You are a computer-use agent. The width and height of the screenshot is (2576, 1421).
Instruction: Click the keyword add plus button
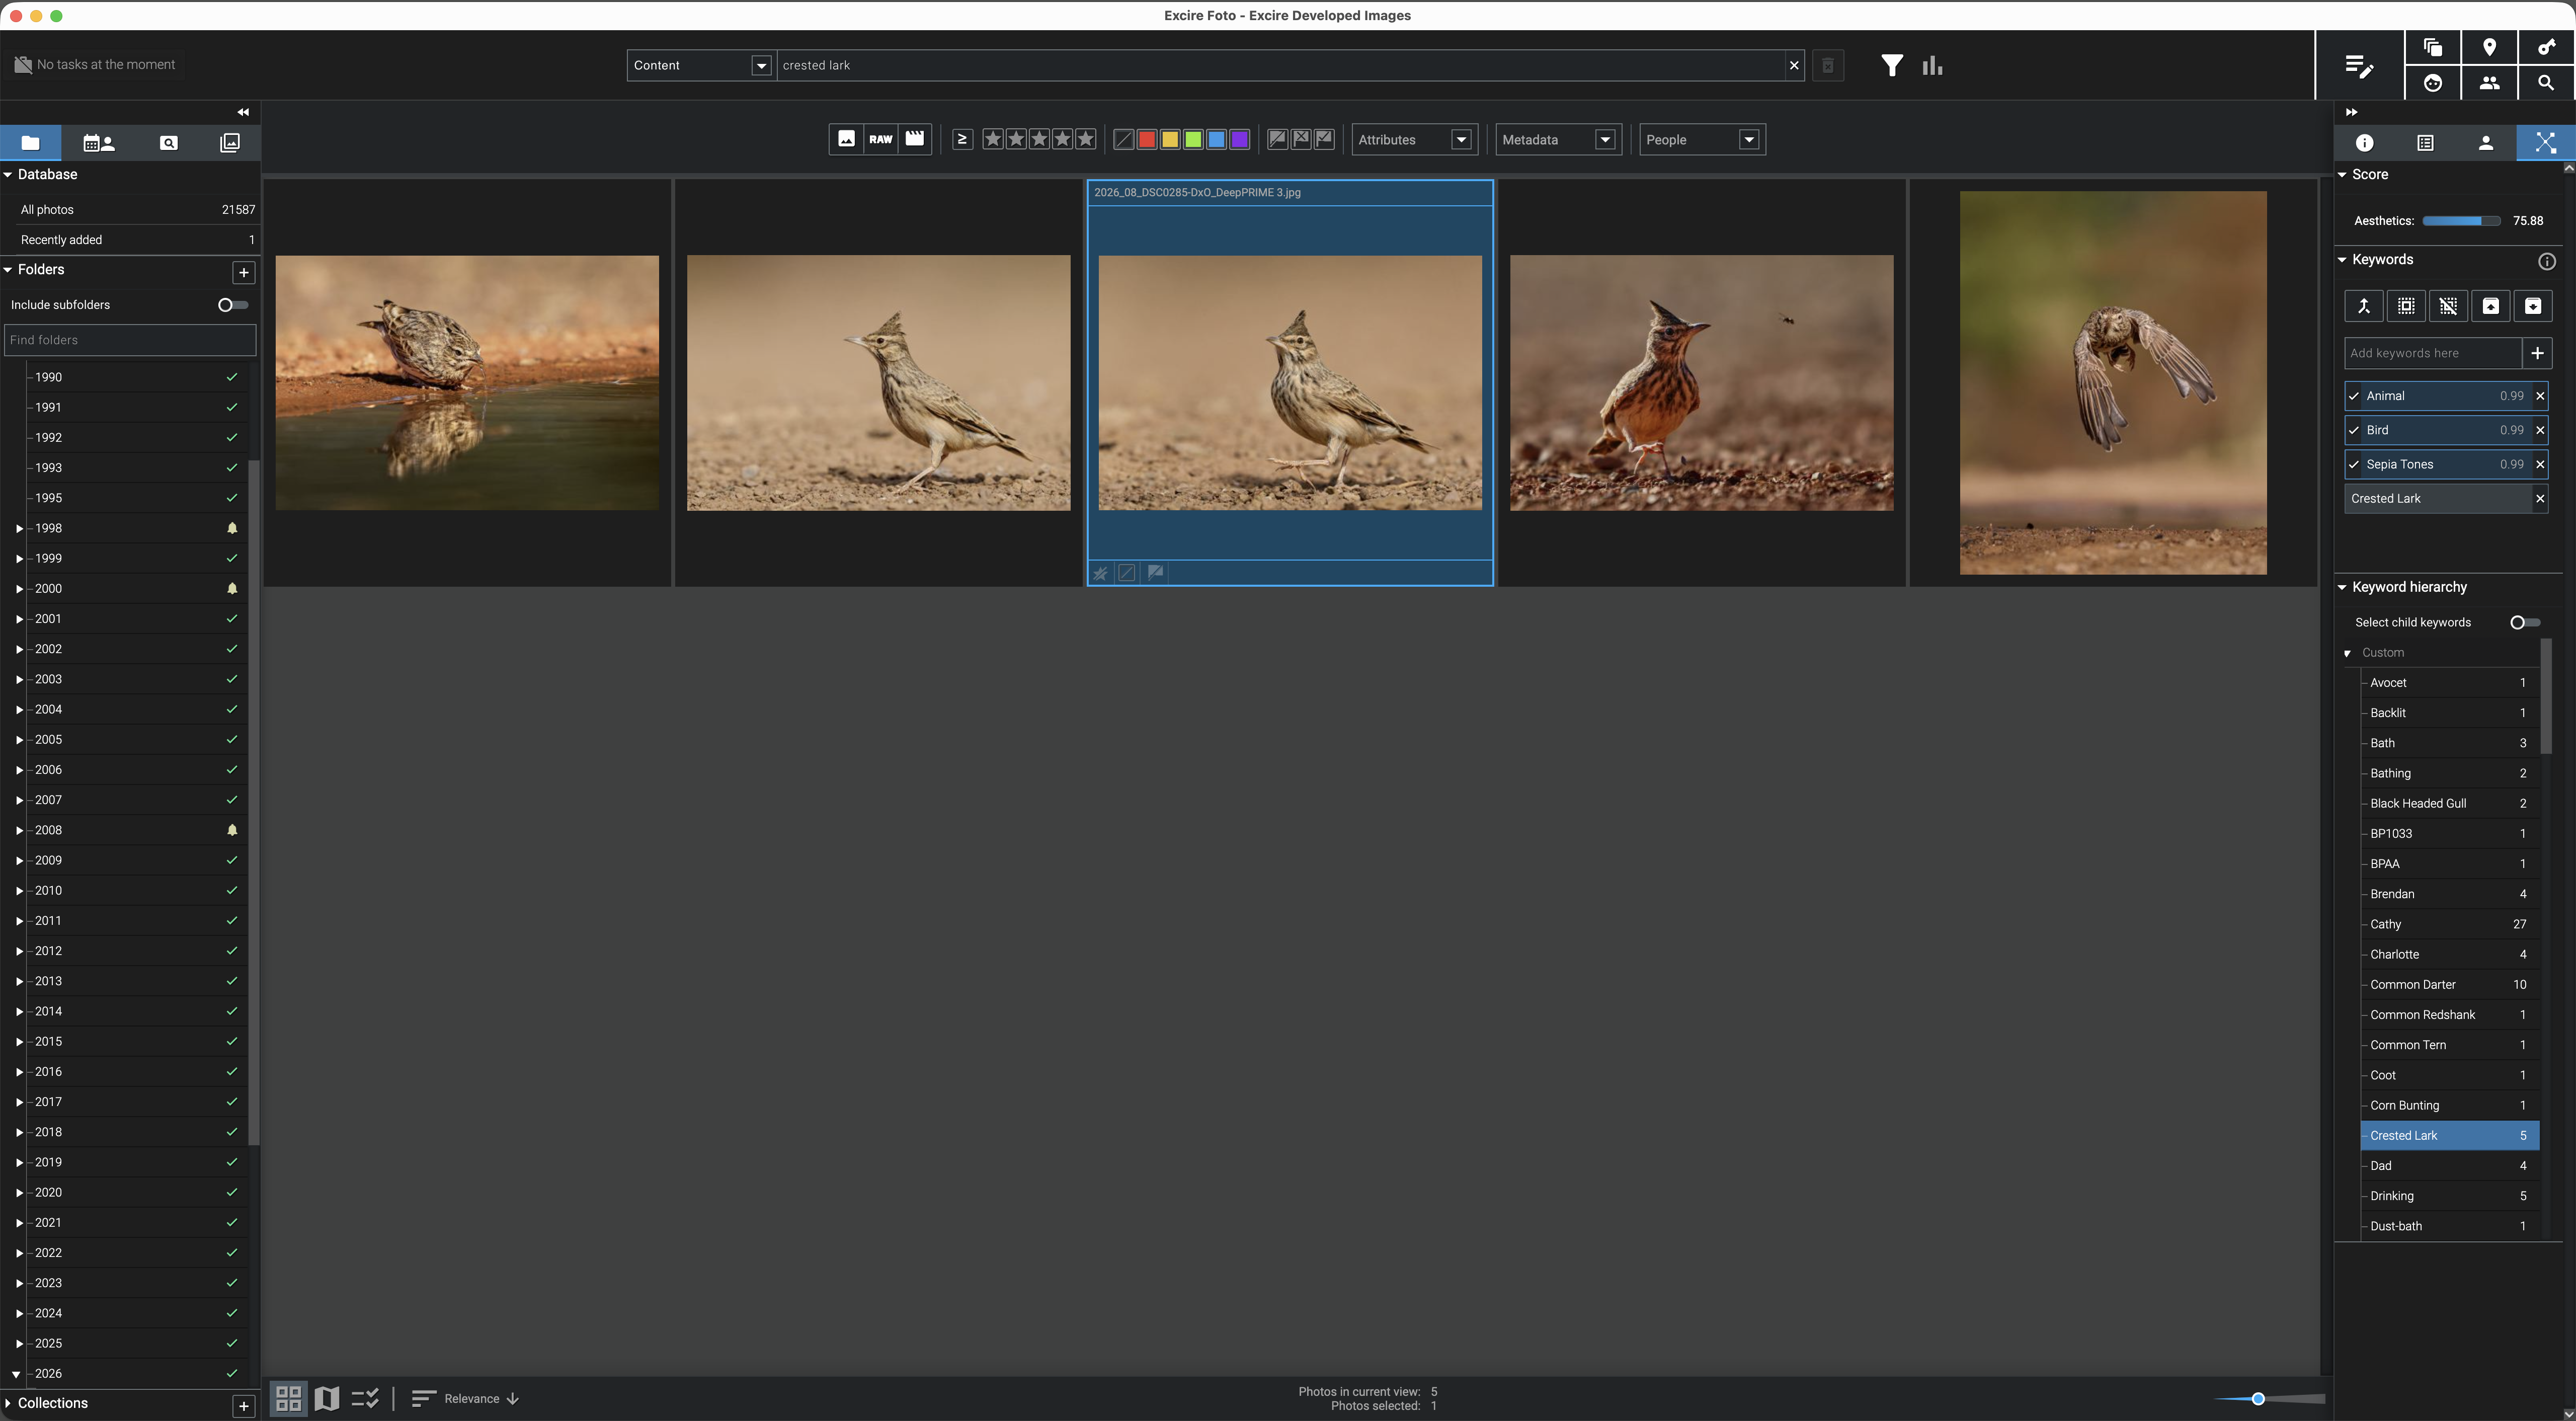tap(2537, 353)
